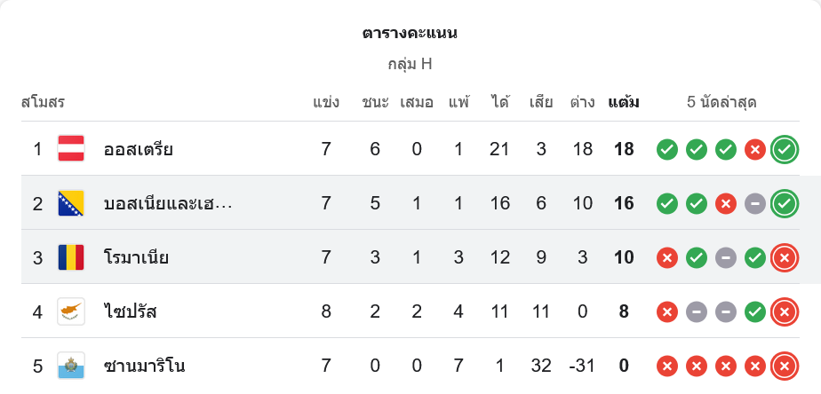Open the ออสเตรีย team link
The image size is (821, 394).
point(138,149)
